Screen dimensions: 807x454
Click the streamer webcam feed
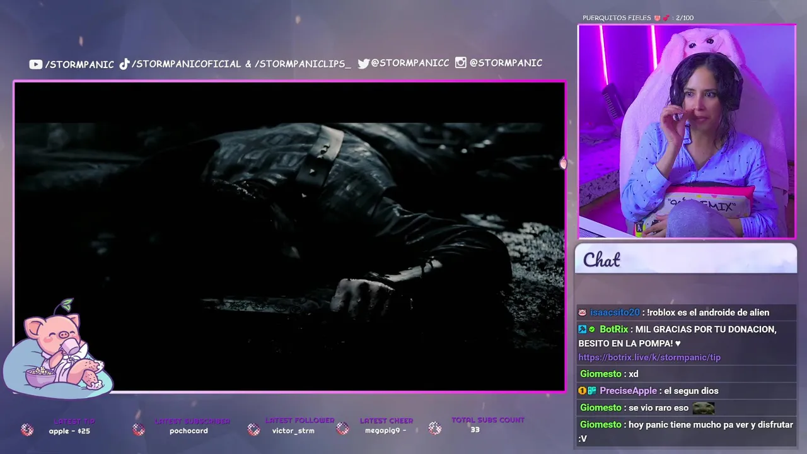[x=687, y=132]
